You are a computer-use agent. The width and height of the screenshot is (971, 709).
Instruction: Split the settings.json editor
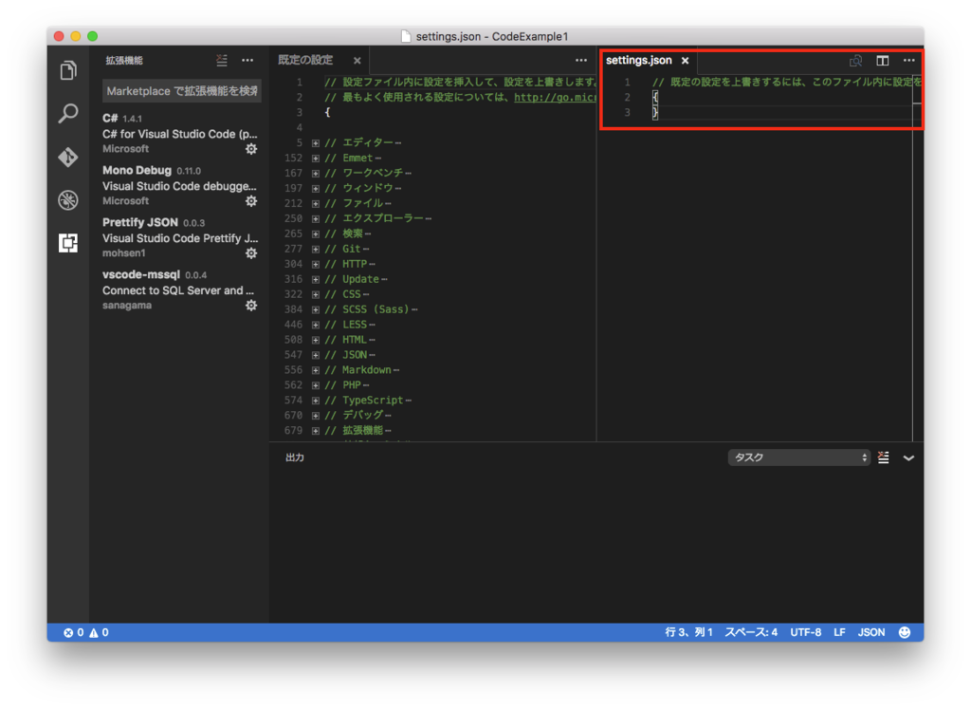click(x=883, y=60)
